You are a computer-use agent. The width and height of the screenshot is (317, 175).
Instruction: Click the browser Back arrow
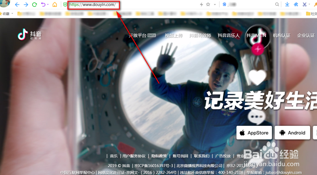tap(17, 4)
